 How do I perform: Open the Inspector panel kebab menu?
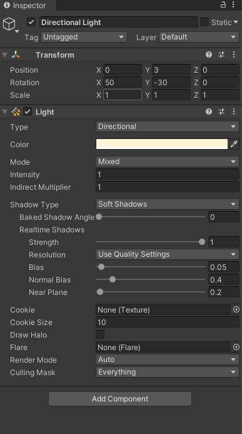tap(233, 5)
